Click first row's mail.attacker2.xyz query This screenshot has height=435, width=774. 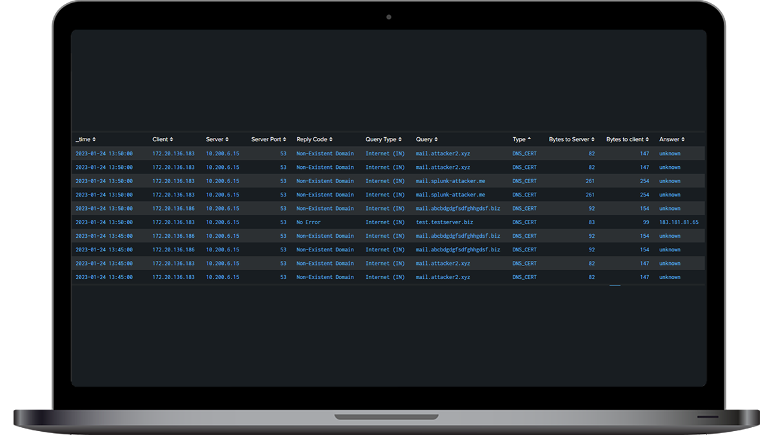(x=442, y=154)
